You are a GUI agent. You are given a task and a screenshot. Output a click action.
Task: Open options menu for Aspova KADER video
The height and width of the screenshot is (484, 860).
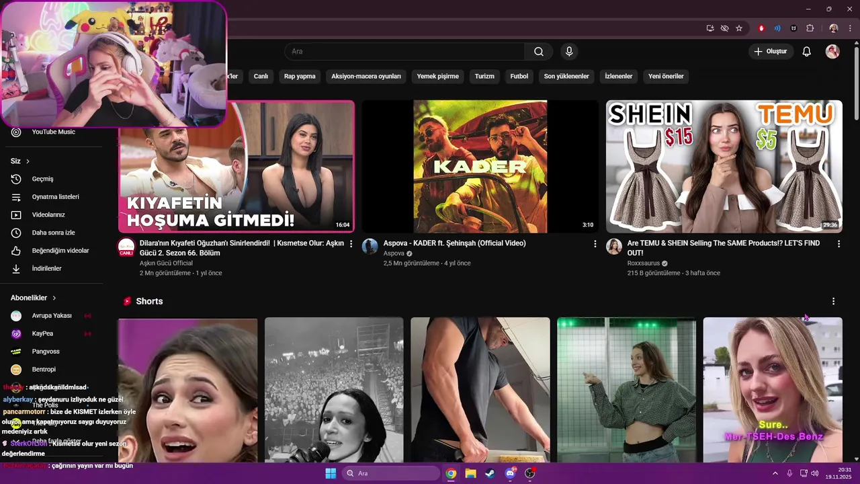(x=595, y=244)
